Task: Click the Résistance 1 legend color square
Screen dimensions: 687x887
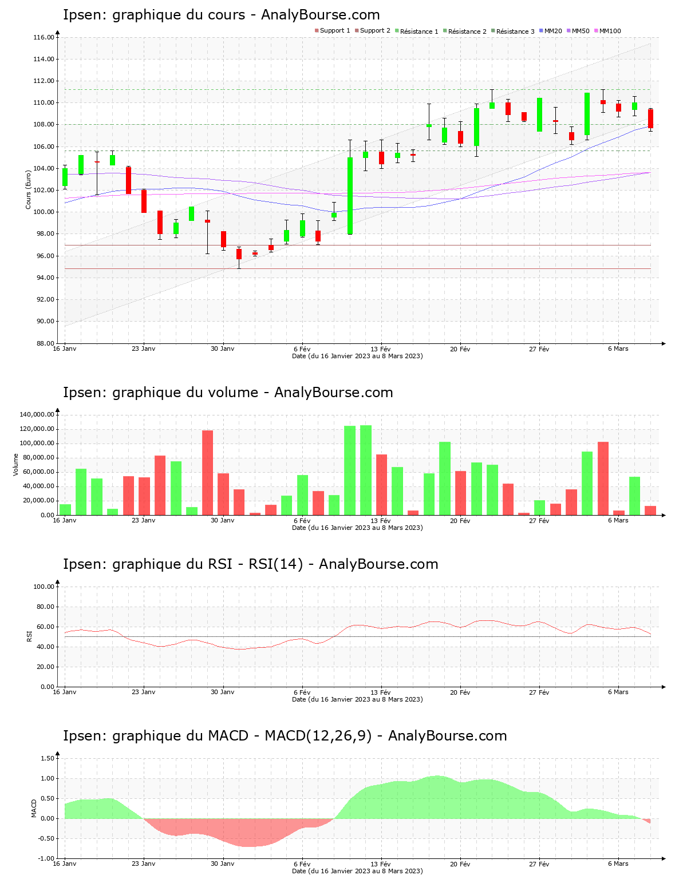Action: (x=397, y=31)
